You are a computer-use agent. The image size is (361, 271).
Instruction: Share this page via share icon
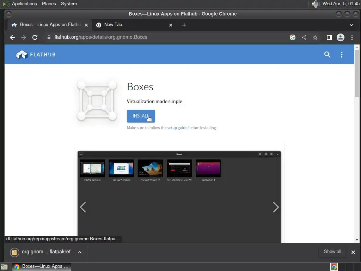click(x=304, y=37)
